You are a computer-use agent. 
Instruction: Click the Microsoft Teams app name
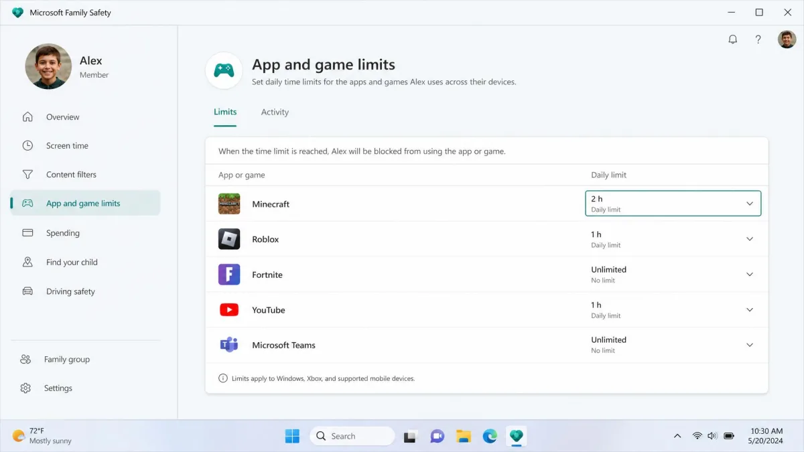coord(283,346)
